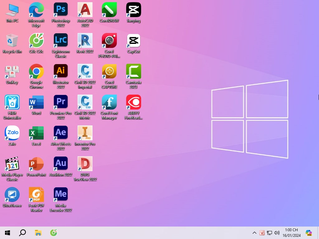
Task: Select Corel PHOTO-PAINT shortcut
Action: tap(109, 46)
